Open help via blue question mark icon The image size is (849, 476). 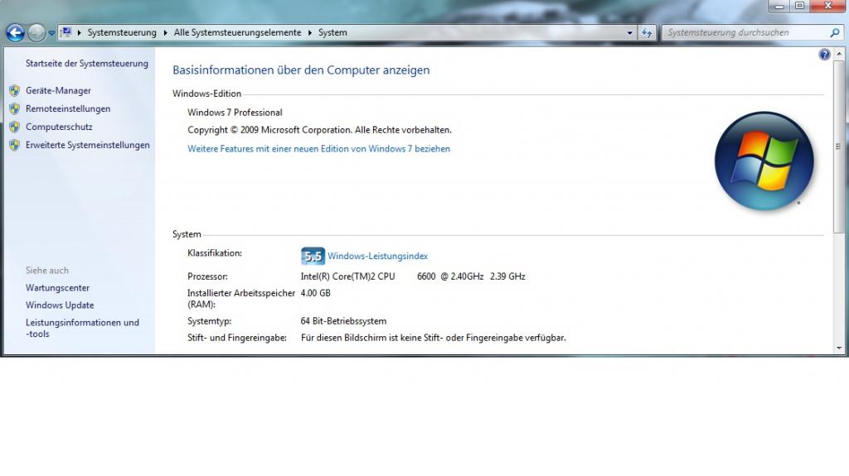[x=824, y=55]
